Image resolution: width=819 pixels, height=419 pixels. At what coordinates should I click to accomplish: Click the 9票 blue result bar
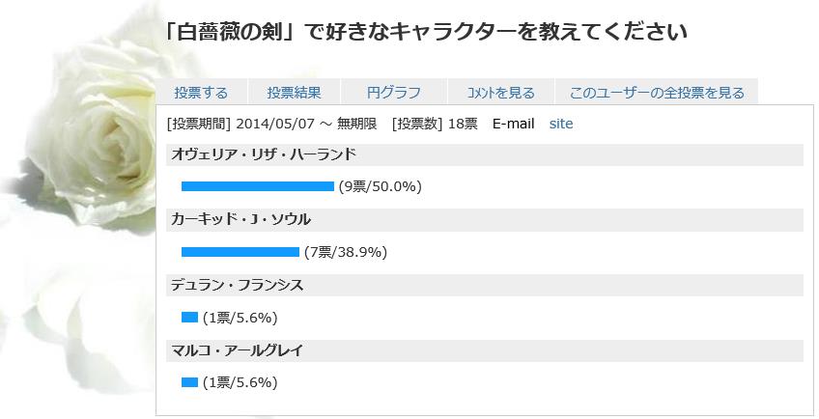coord(258,186)
